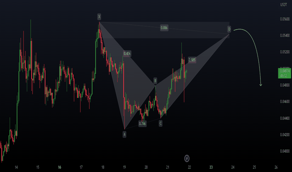
Task: Click the current price tag 0.04974
Action: 284,73
